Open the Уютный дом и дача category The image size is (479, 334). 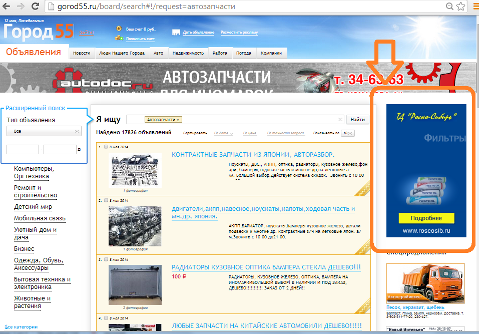coord(35,233)
